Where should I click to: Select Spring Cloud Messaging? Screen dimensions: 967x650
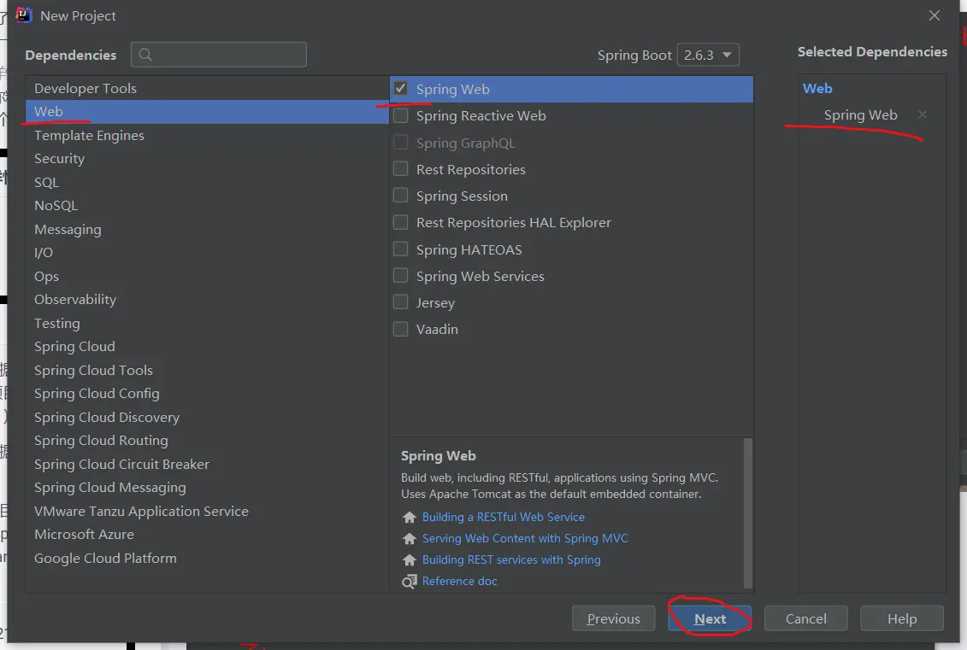(207, 488)
